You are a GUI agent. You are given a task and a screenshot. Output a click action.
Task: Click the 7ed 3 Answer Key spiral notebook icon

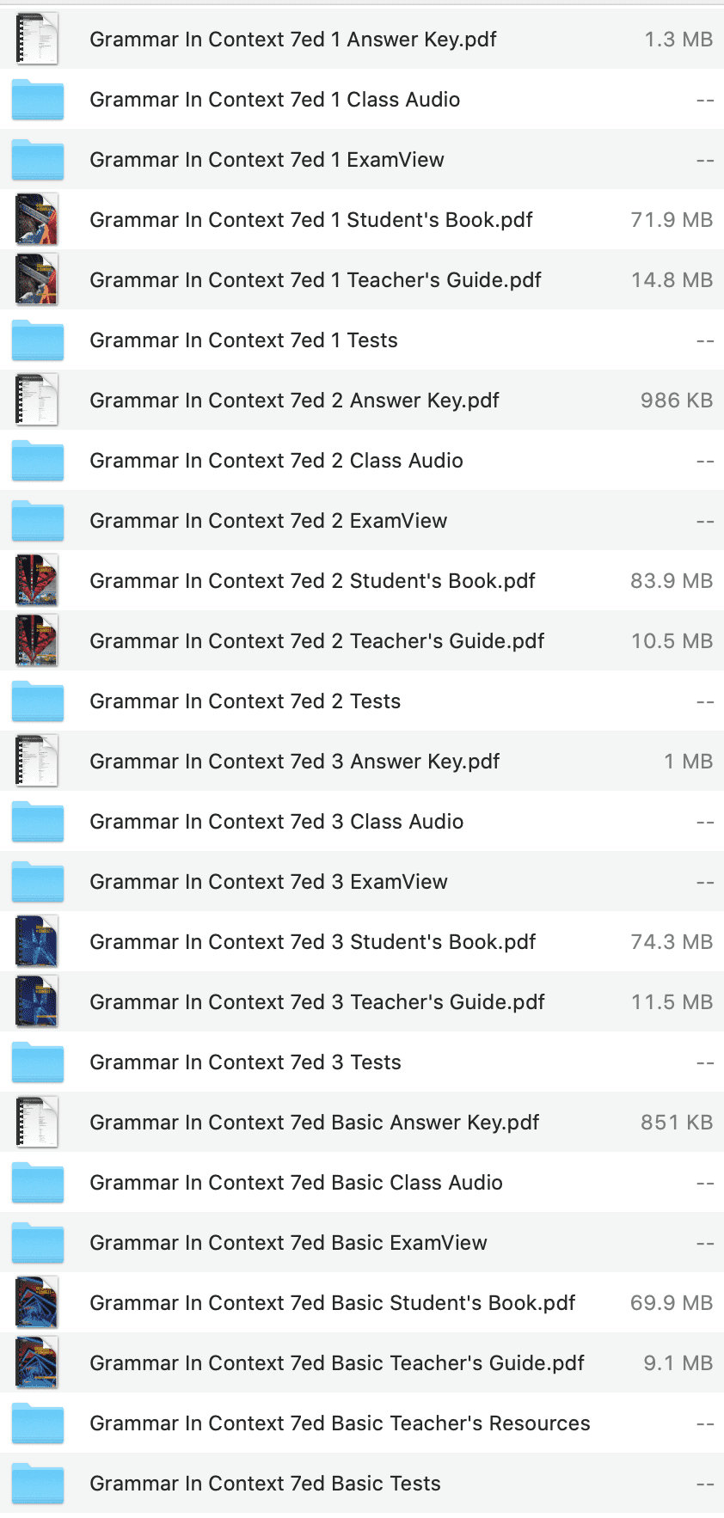tap(37, 761)
